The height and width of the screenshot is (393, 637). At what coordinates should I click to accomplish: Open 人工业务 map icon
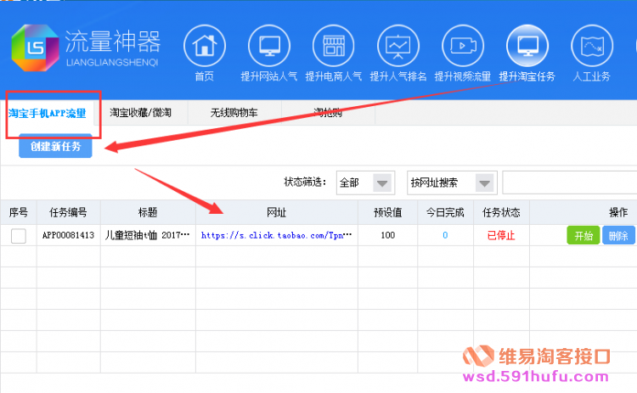(x=592, y=46)
